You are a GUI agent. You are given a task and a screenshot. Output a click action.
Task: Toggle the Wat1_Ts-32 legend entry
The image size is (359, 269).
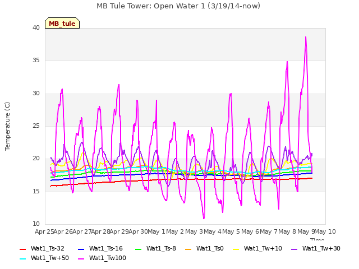click(42, 248)
